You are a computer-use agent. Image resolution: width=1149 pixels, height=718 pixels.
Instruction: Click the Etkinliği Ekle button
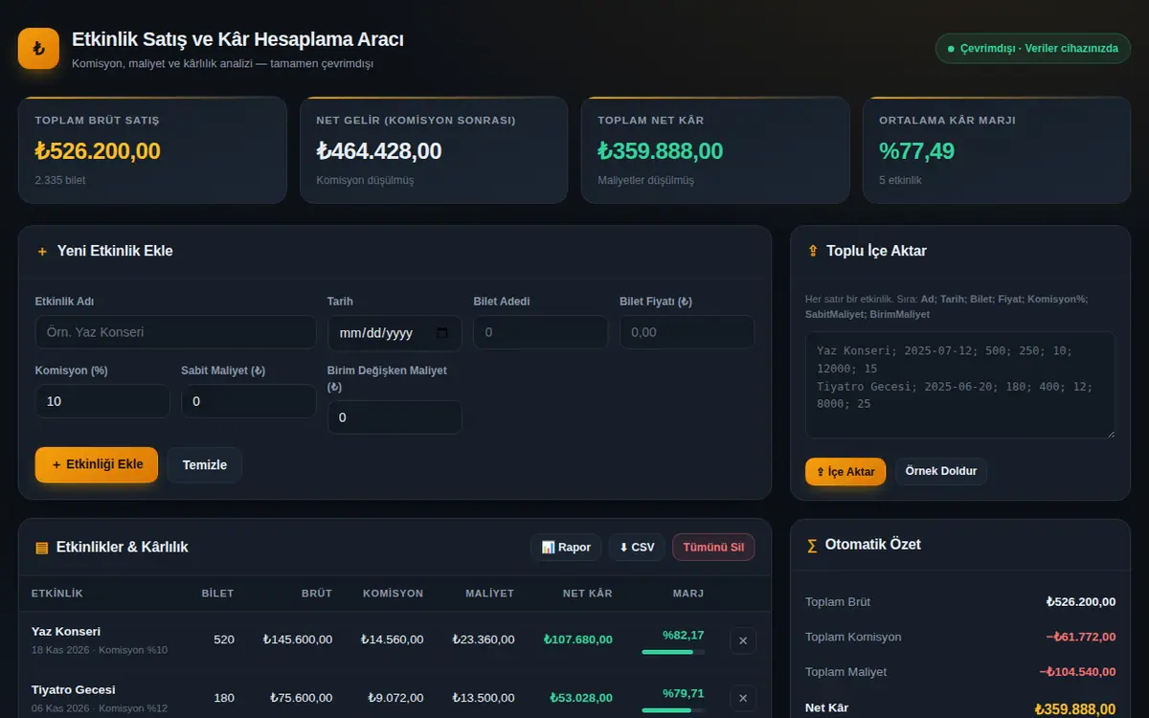(x=97, y=464)
